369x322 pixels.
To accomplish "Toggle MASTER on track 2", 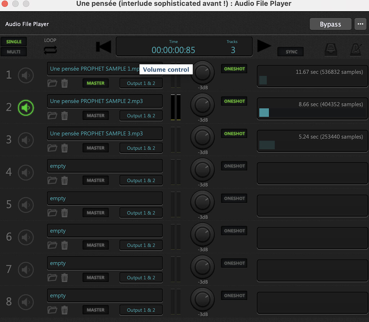I will pos(95,116).
